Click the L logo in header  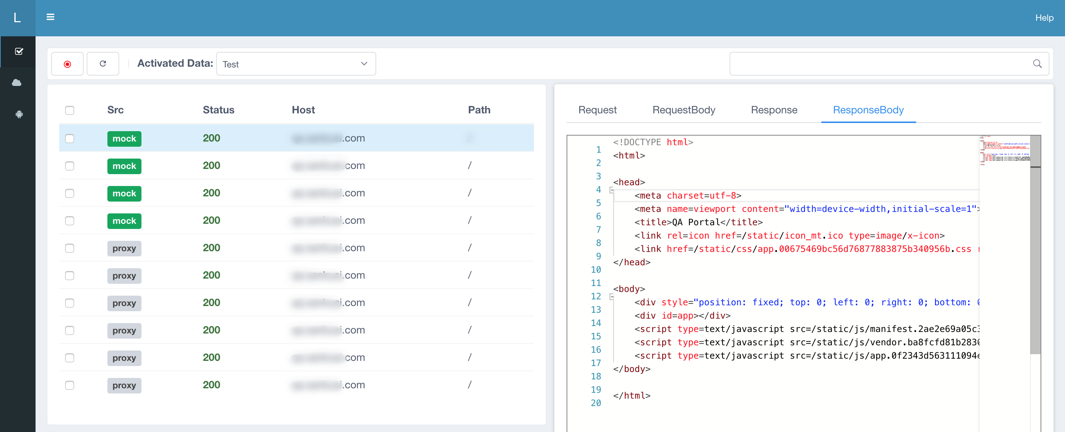[17, 18]
